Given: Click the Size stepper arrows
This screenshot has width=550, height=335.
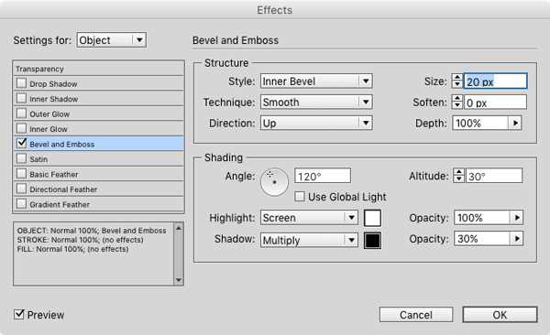Looking at the screenshot, I should (x=457, y=81).
